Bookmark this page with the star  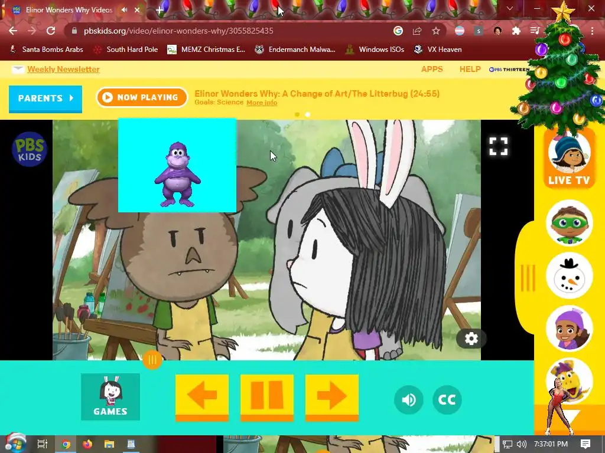[436, 31]
